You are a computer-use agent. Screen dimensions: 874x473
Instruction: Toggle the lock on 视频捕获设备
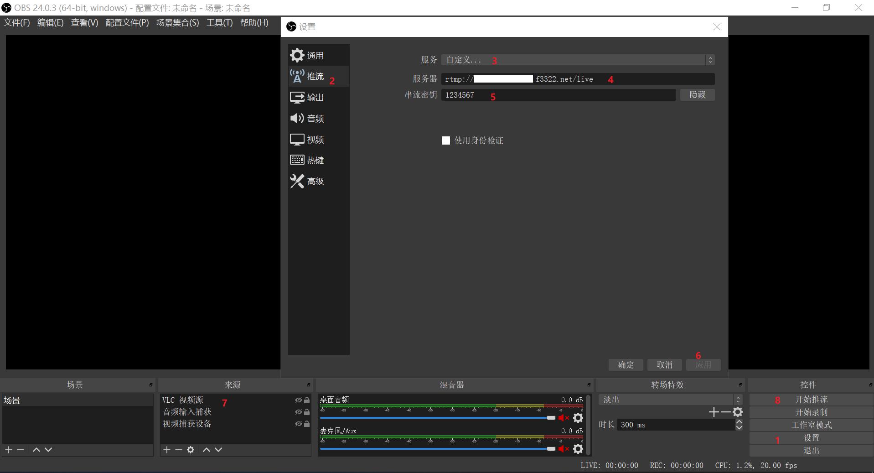[x=307, y=424]
